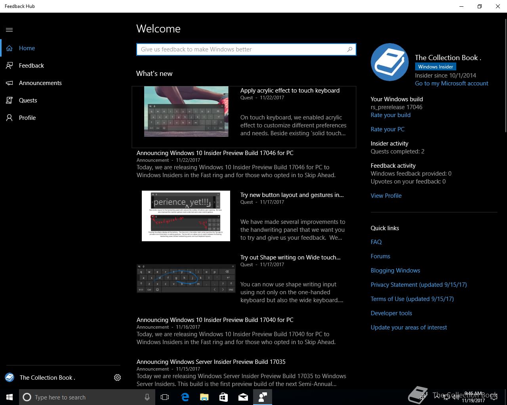Viewport: 507px width, 405px height.
Task: Open Blogging Windows link
Action: point(395,271)
